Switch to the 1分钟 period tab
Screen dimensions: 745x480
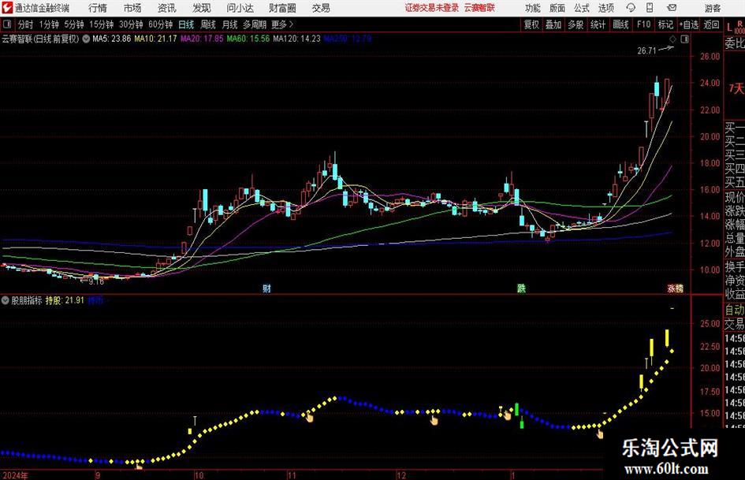[x=48, y=24]
